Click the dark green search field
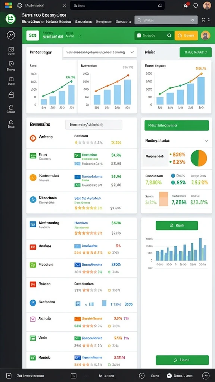 click(154, 35)
